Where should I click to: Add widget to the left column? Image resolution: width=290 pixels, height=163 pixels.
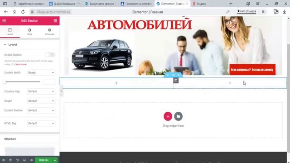click(116, 83)
